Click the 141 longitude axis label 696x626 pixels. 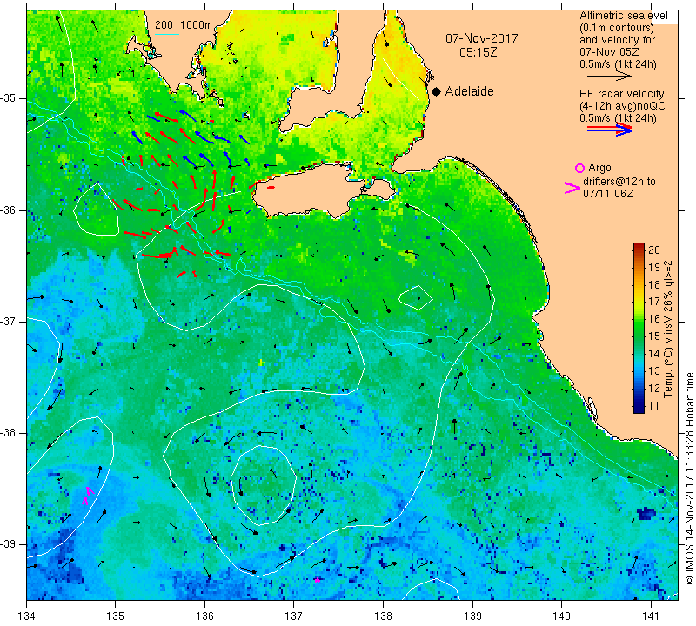[x=651, y=616]
